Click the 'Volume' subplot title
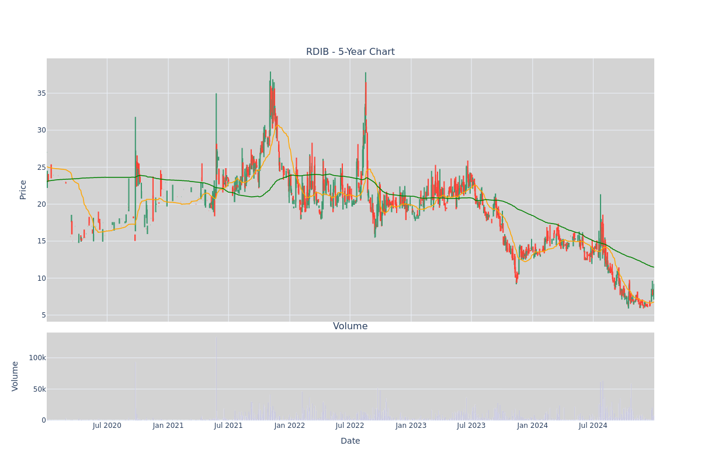This screenshot has height=467, width=701. (x=350, y=326)
